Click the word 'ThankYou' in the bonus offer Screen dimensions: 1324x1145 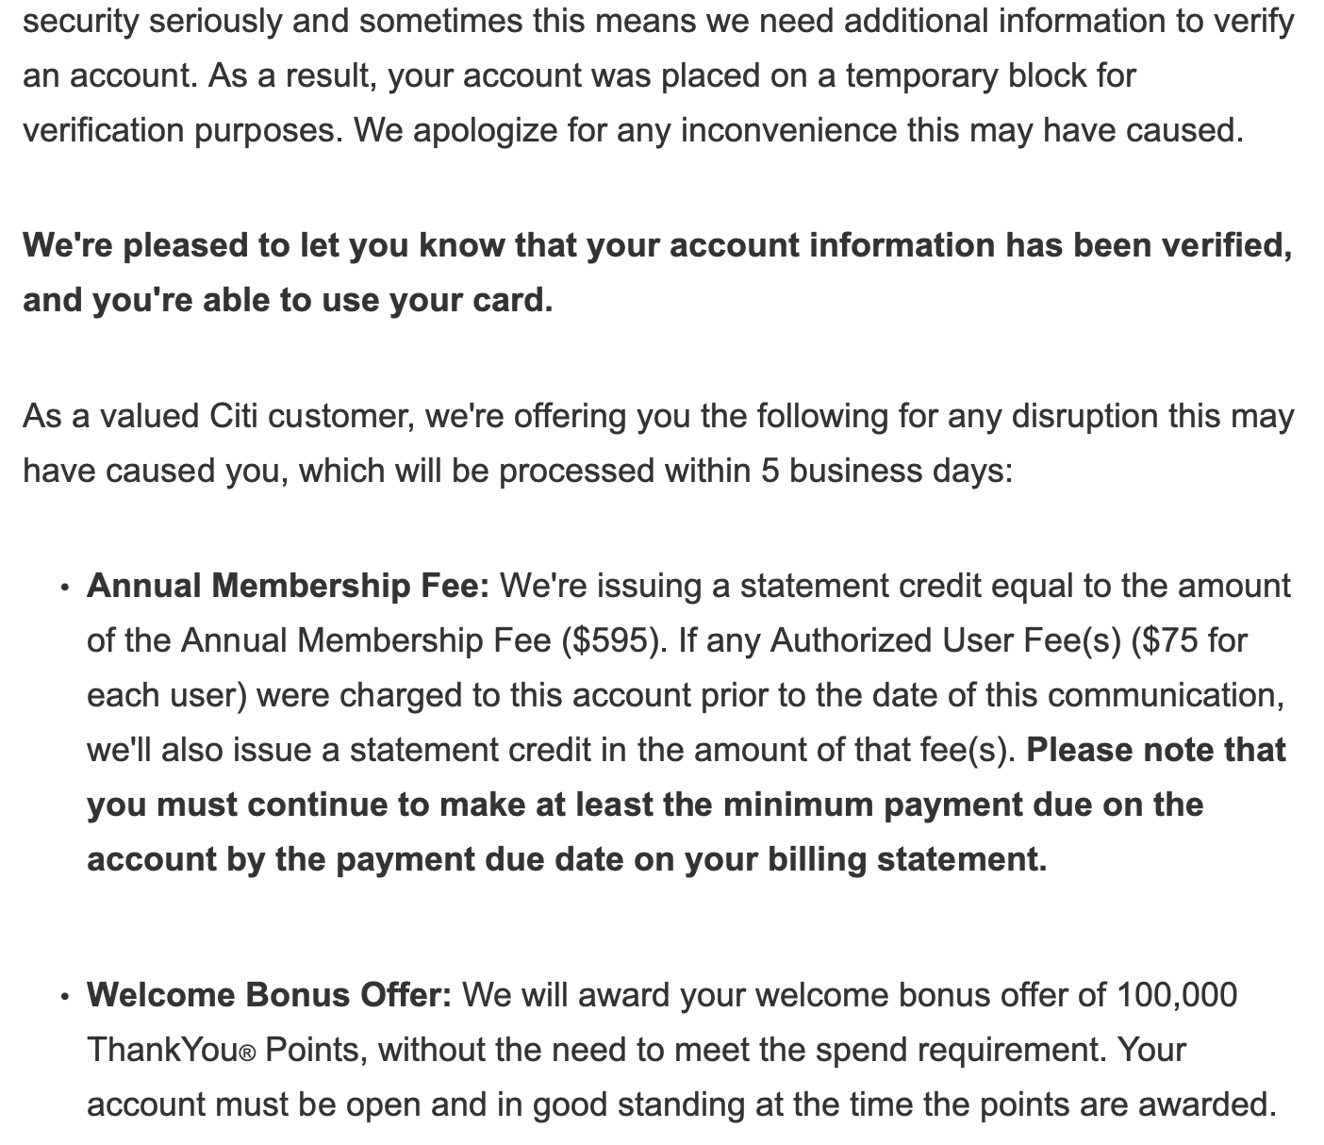[x=162, y=1050]
